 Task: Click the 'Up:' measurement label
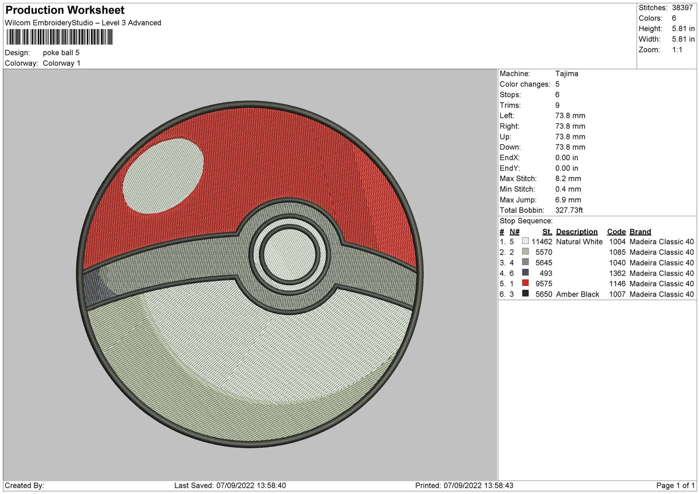(505, 137)
